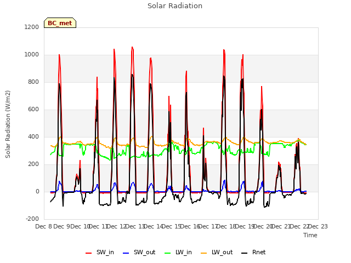
Task: Click the 200 y-axis tick label
Action: coord(33,164)
